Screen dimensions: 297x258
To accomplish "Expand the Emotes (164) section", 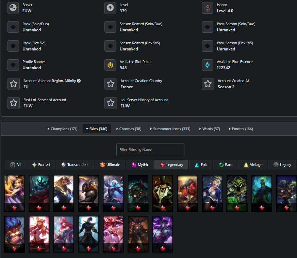I will 241,129.
